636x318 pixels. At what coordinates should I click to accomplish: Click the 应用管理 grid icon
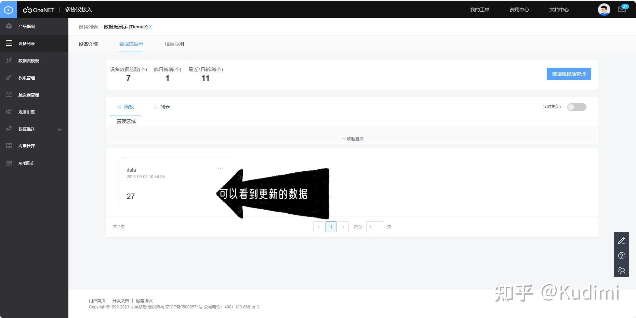pos(9,146)
